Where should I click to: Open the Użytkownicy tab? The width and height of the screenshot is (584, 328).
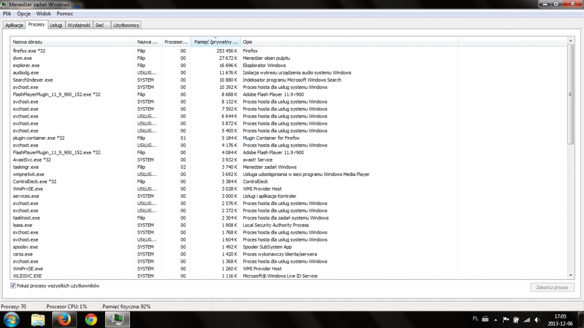pos(126,25)
